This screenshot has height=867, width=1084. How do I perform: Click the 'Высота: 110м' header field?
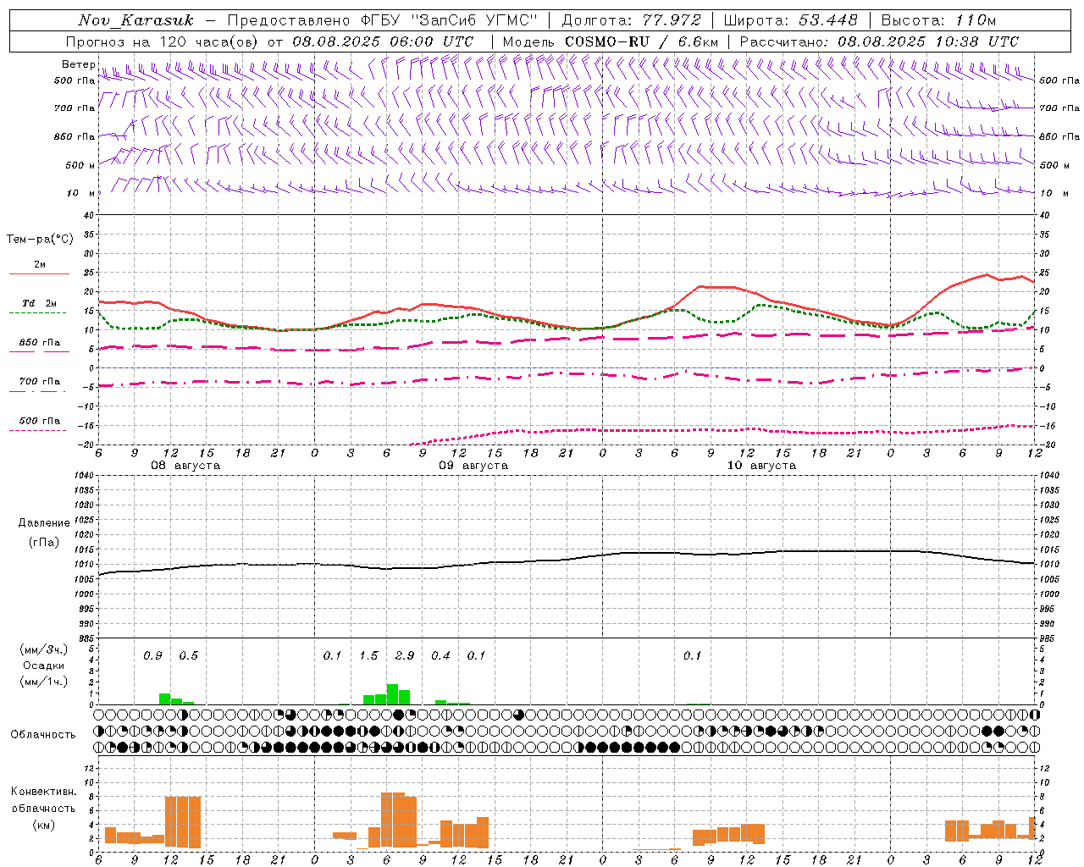point(938,20)
